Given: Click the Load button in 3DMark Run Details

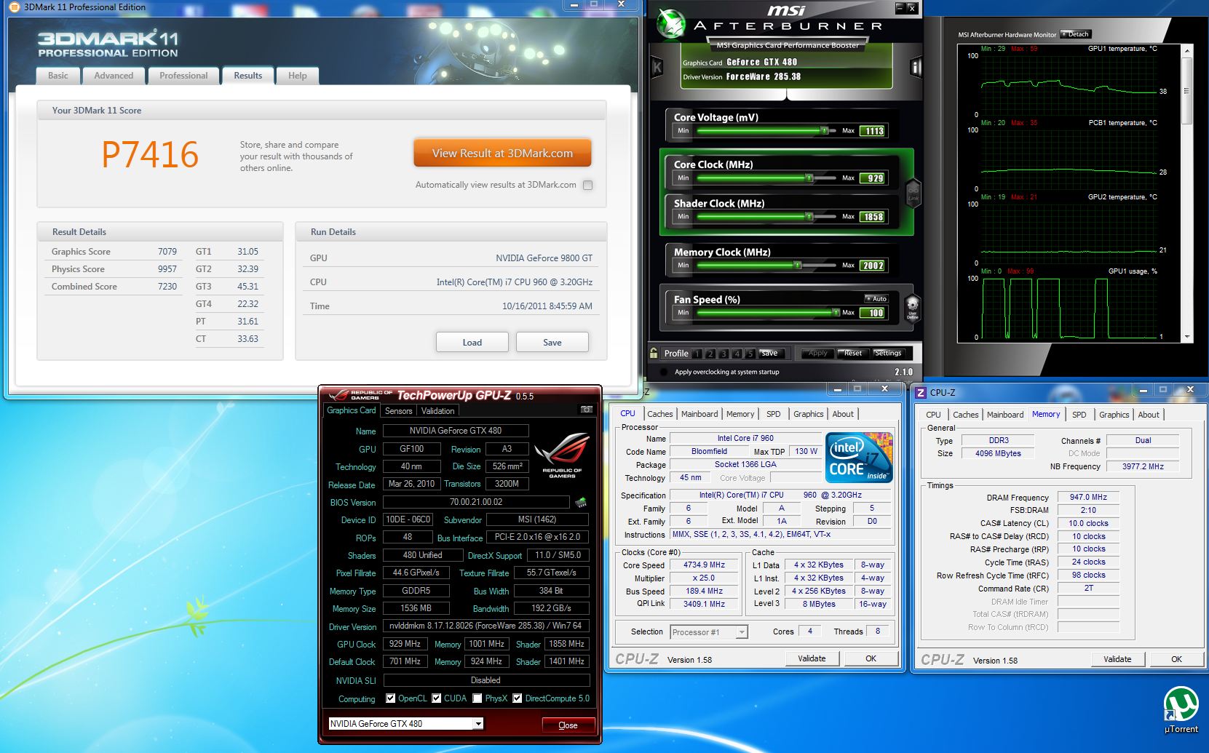Looking at the screenshot, I should pyautogui.click(x=472, y=343).
